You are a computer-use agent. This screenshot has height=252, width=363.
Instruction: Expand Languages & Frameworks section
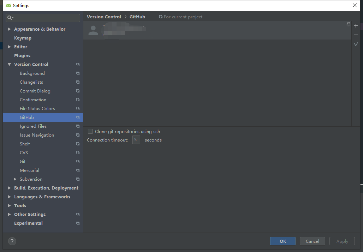pyautogui.click(x=9, y=197)
